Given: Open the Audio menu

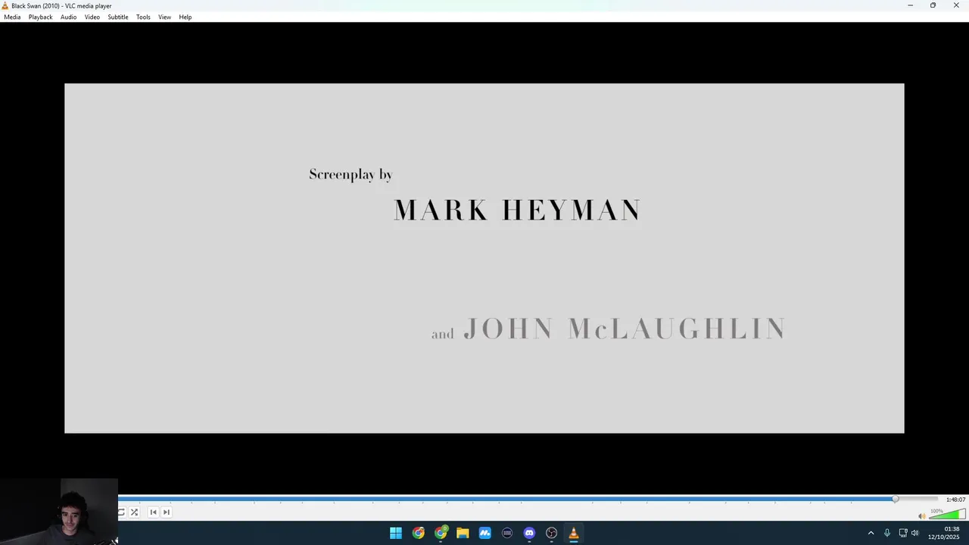Looking at the screenshot, I should tap(68, 17).
